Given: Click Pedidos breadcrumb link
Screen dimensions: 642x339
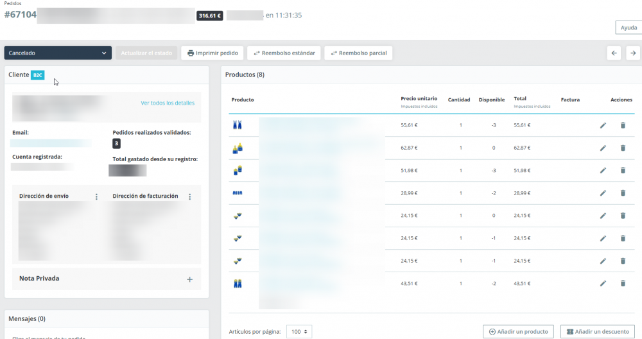Looking at the screenshot, I should [13, 3].
